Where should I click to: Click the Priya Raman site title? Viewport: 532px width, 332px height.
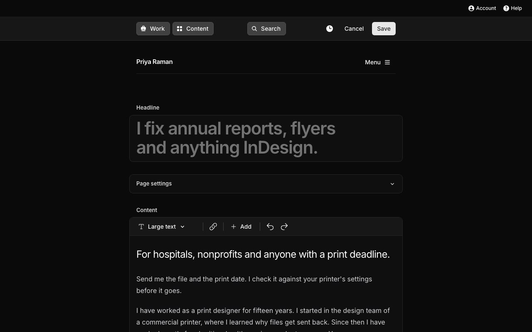click(x=155, y=62)
